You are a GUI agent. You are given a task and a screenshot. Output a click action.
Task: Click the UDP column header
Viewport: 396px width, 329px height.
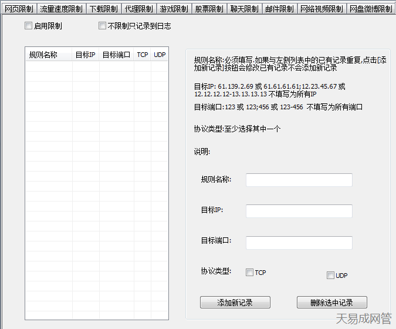160,55
